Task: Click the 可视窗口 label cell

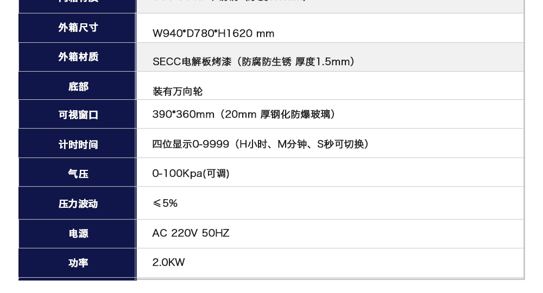Action: pos(78,115)
